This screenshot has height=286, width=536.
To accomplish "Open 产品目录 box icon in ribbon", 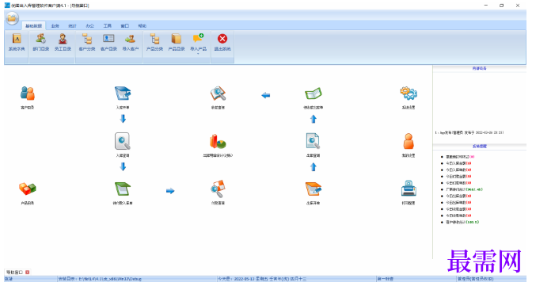I will point(177,43).
